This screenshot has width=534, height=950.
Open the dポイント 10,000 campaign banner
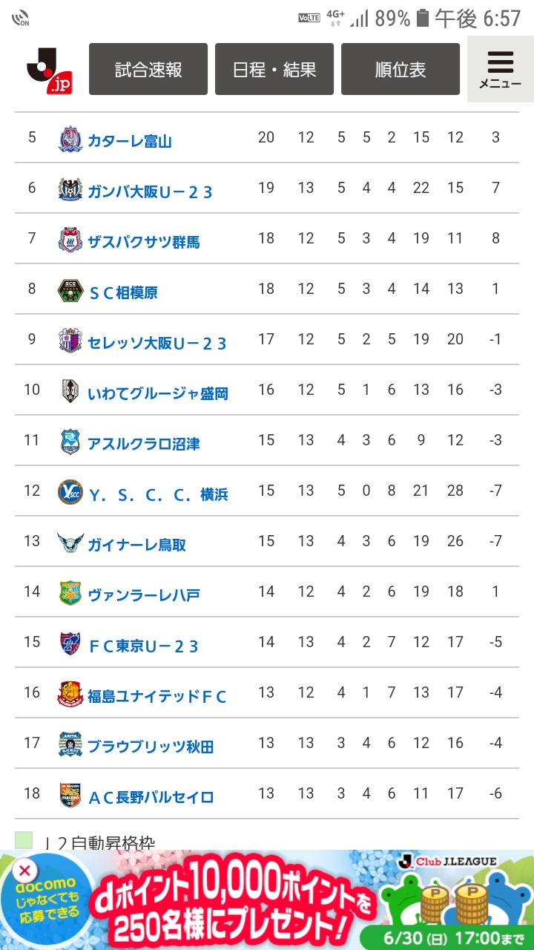click(267, 901)
